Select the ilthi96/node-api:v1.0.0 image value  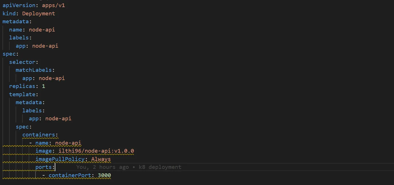tap(96, 151)
